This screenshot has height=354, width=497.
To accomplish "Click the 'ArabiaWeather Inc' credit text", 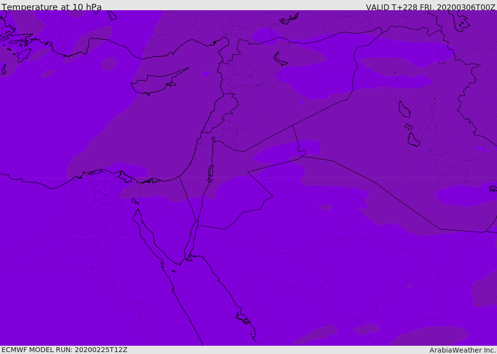I will [462, 350].
